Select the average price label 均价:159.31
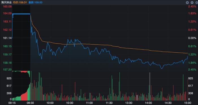198x105 pixels. click(x=20, y=2)
